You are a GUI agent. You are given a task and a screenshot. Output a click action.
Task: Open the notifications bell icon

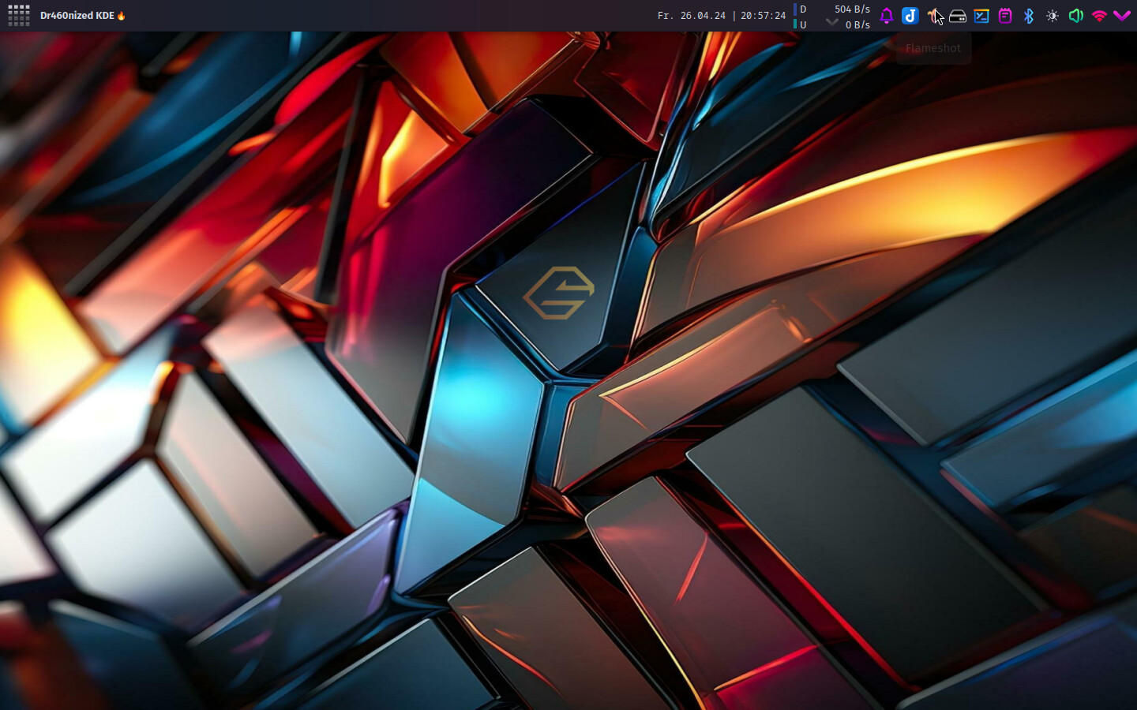coord(887,16)
